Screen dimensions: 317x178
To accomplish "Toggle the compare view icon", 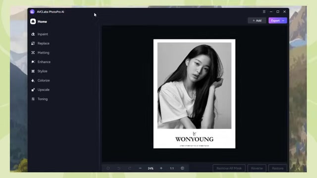I will [x=182, y=168].
